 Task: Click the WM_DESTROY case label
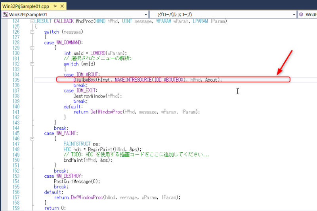click(x=69, y=176)
